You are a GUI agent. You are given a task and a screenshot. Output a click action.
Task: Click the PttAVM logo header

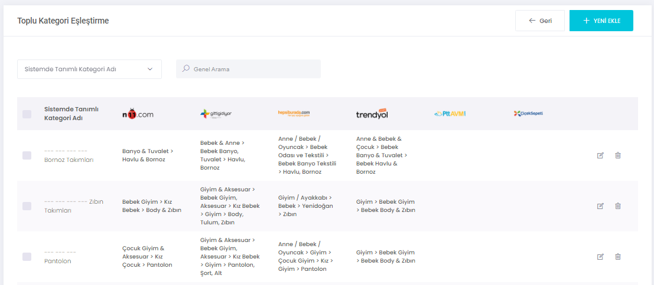pyautogui.click(x=450, y=114)
